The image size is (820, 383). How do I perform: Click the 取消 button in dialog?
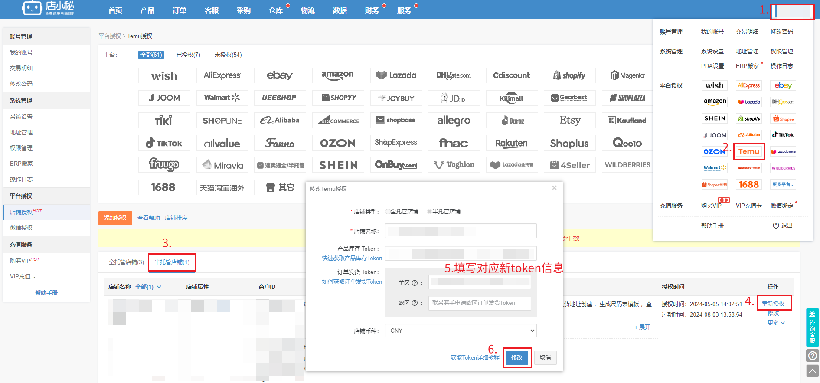545,357
